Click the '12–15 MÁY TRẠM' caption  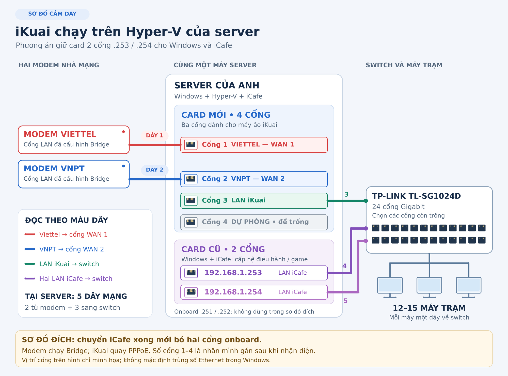pos(429,308)
